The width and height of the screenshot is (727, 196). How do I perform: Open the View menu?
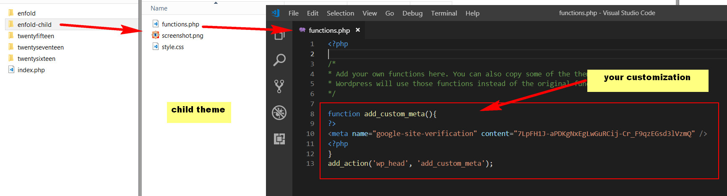pyautogui.click(x=370, y=13)
